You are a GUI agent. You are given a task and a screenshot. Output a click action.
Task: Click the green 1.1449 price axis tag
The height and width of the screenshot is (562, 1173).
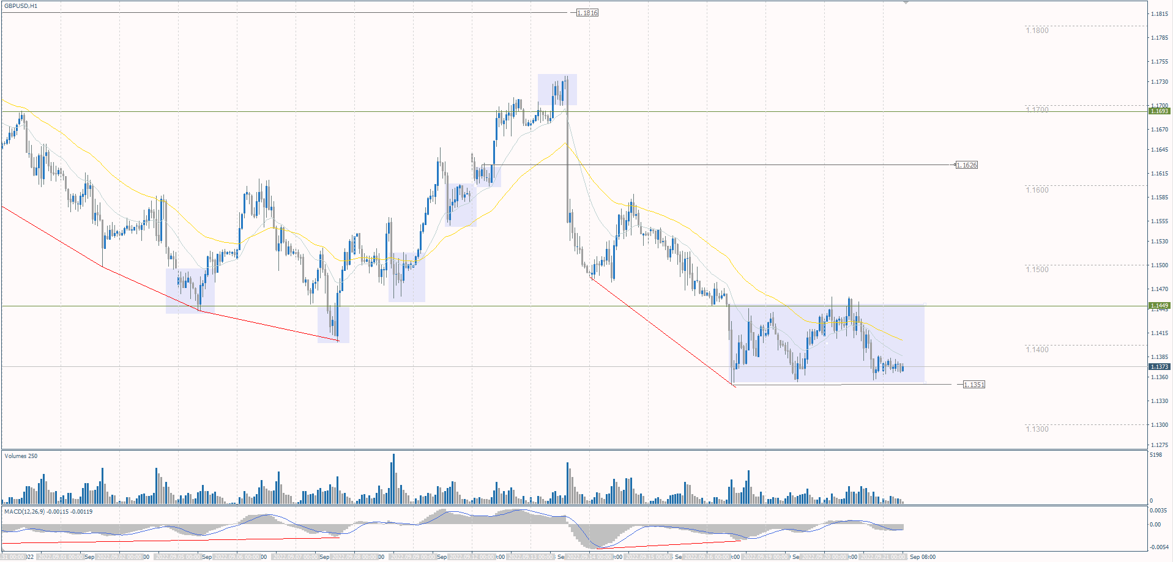(1160, 306)
